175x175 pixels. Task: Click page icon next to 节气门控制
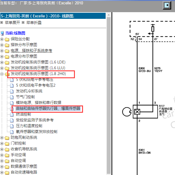12,97
